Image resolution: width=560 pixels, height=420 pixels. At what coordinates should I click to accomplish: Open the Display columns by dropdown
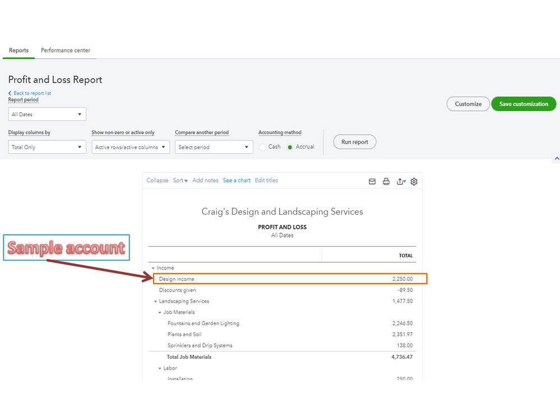[47, 147]
